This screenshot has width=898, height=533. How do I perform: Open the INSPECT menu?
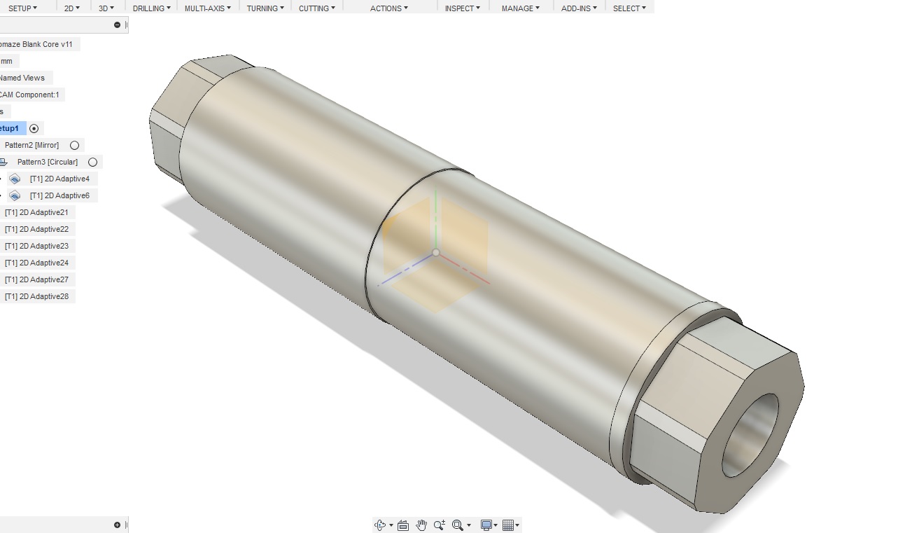(x=462, y=8)
